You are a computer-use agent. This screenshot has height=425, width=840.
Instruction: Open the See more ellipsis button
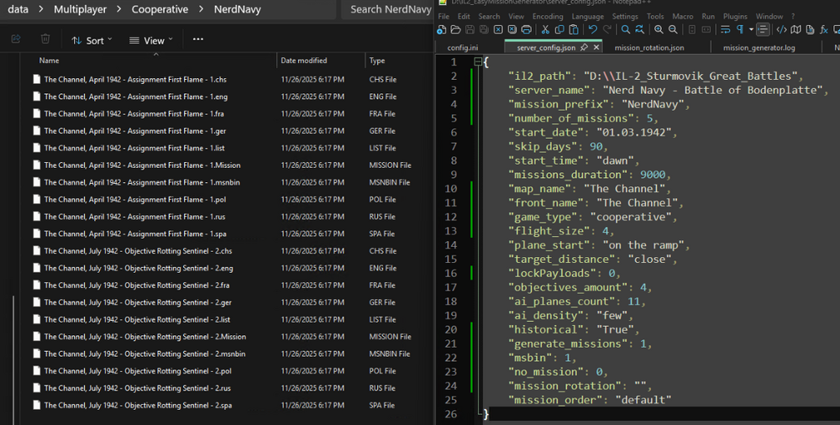click(x=197, y=39)
